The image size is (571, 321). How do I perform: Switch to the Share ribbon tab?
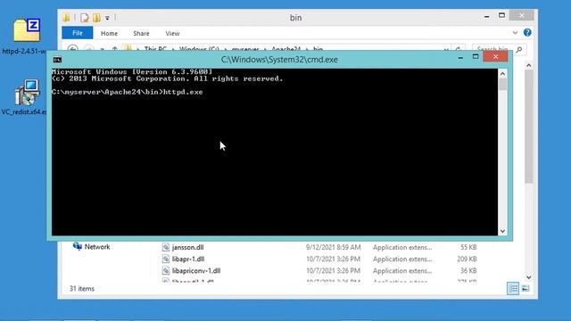pos(141,34)
